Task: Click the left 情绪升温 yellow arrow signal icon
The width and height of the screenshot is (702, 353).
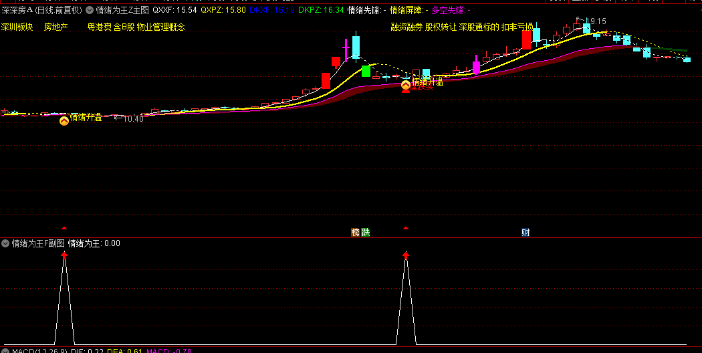Action: (x=64, y=120)
